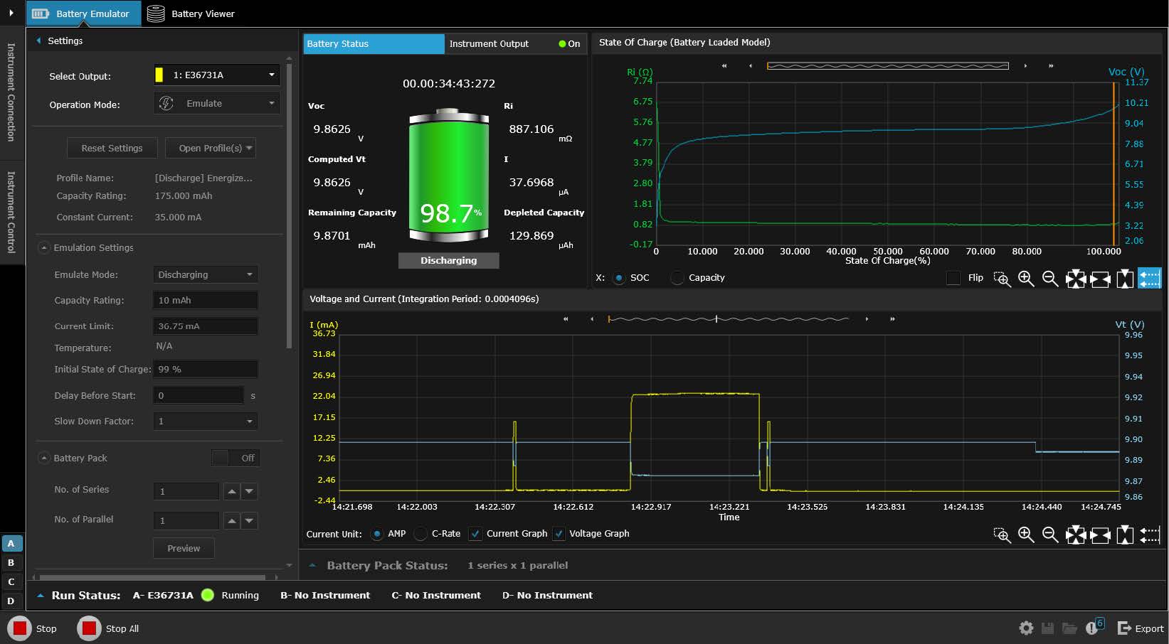Click zoom in on State of Charge graph
1169x644 pixels.
[1026, 279]
